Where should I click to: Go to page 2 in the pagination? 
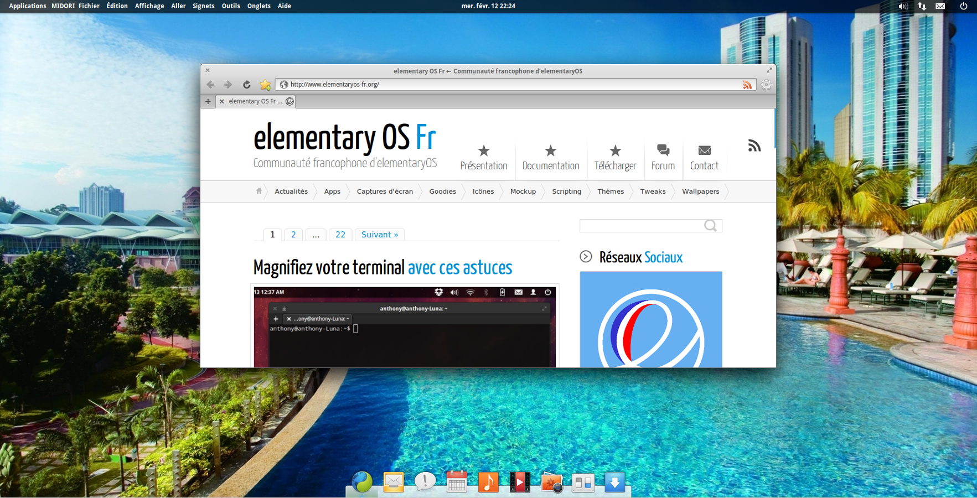[x=293, y=235]
